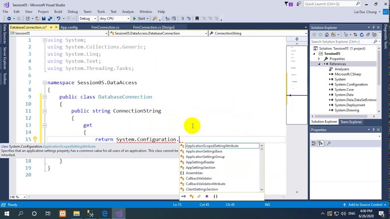Click the Quick Launch search box
390x219 pixels.
point(332,4)
